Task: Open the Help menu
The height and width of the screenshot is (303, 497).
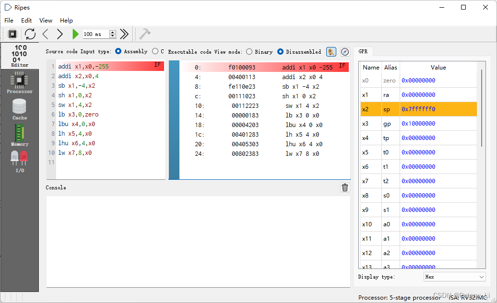Action: (x=66, y=20)
